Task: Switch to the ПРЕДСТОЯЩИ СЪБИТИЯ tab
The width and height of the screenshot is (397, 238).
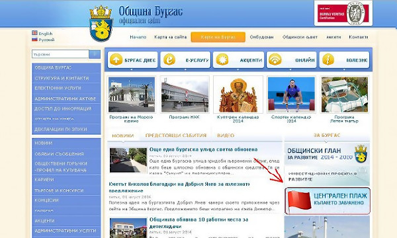Action: pos(176,136)
